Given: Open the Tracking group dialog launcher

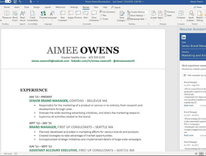Looking at the screenshot, I should click(x=148, y=24).
